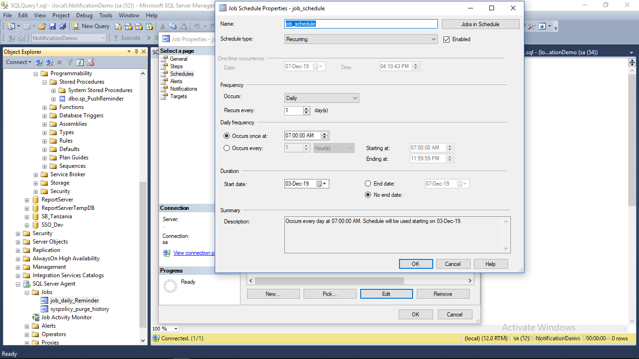Select the Schedules page in Job Properties
The height and width of the screenshot is (359, 639).
pyautogui.click(x=182, y=74)
